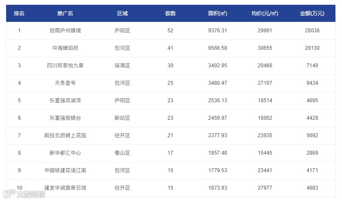This screenshot has width=342, height=201.
Task: Select project name 乐富强双湖湾
Action: click(65, 100)
